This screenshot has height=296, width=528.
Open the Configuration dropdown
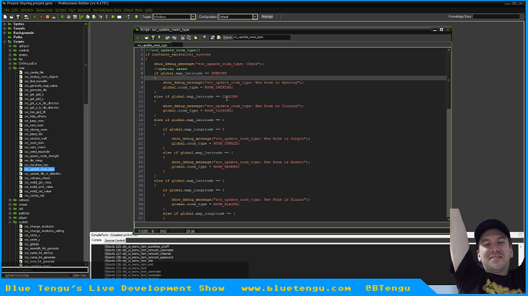pos(255,17)
